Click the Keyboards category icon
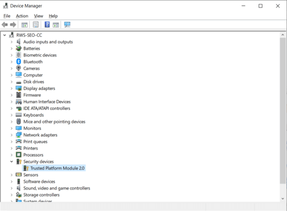 pos(19,115)
